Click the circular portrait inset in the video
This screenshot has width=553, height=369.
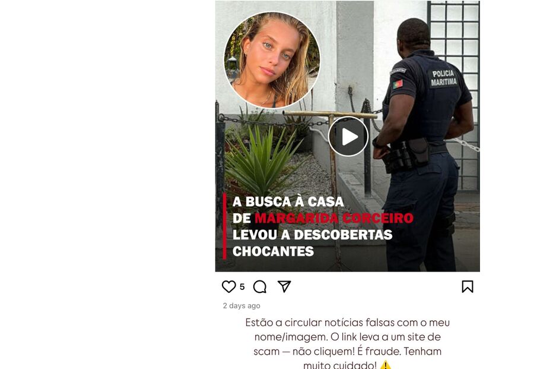pos(272,60)
